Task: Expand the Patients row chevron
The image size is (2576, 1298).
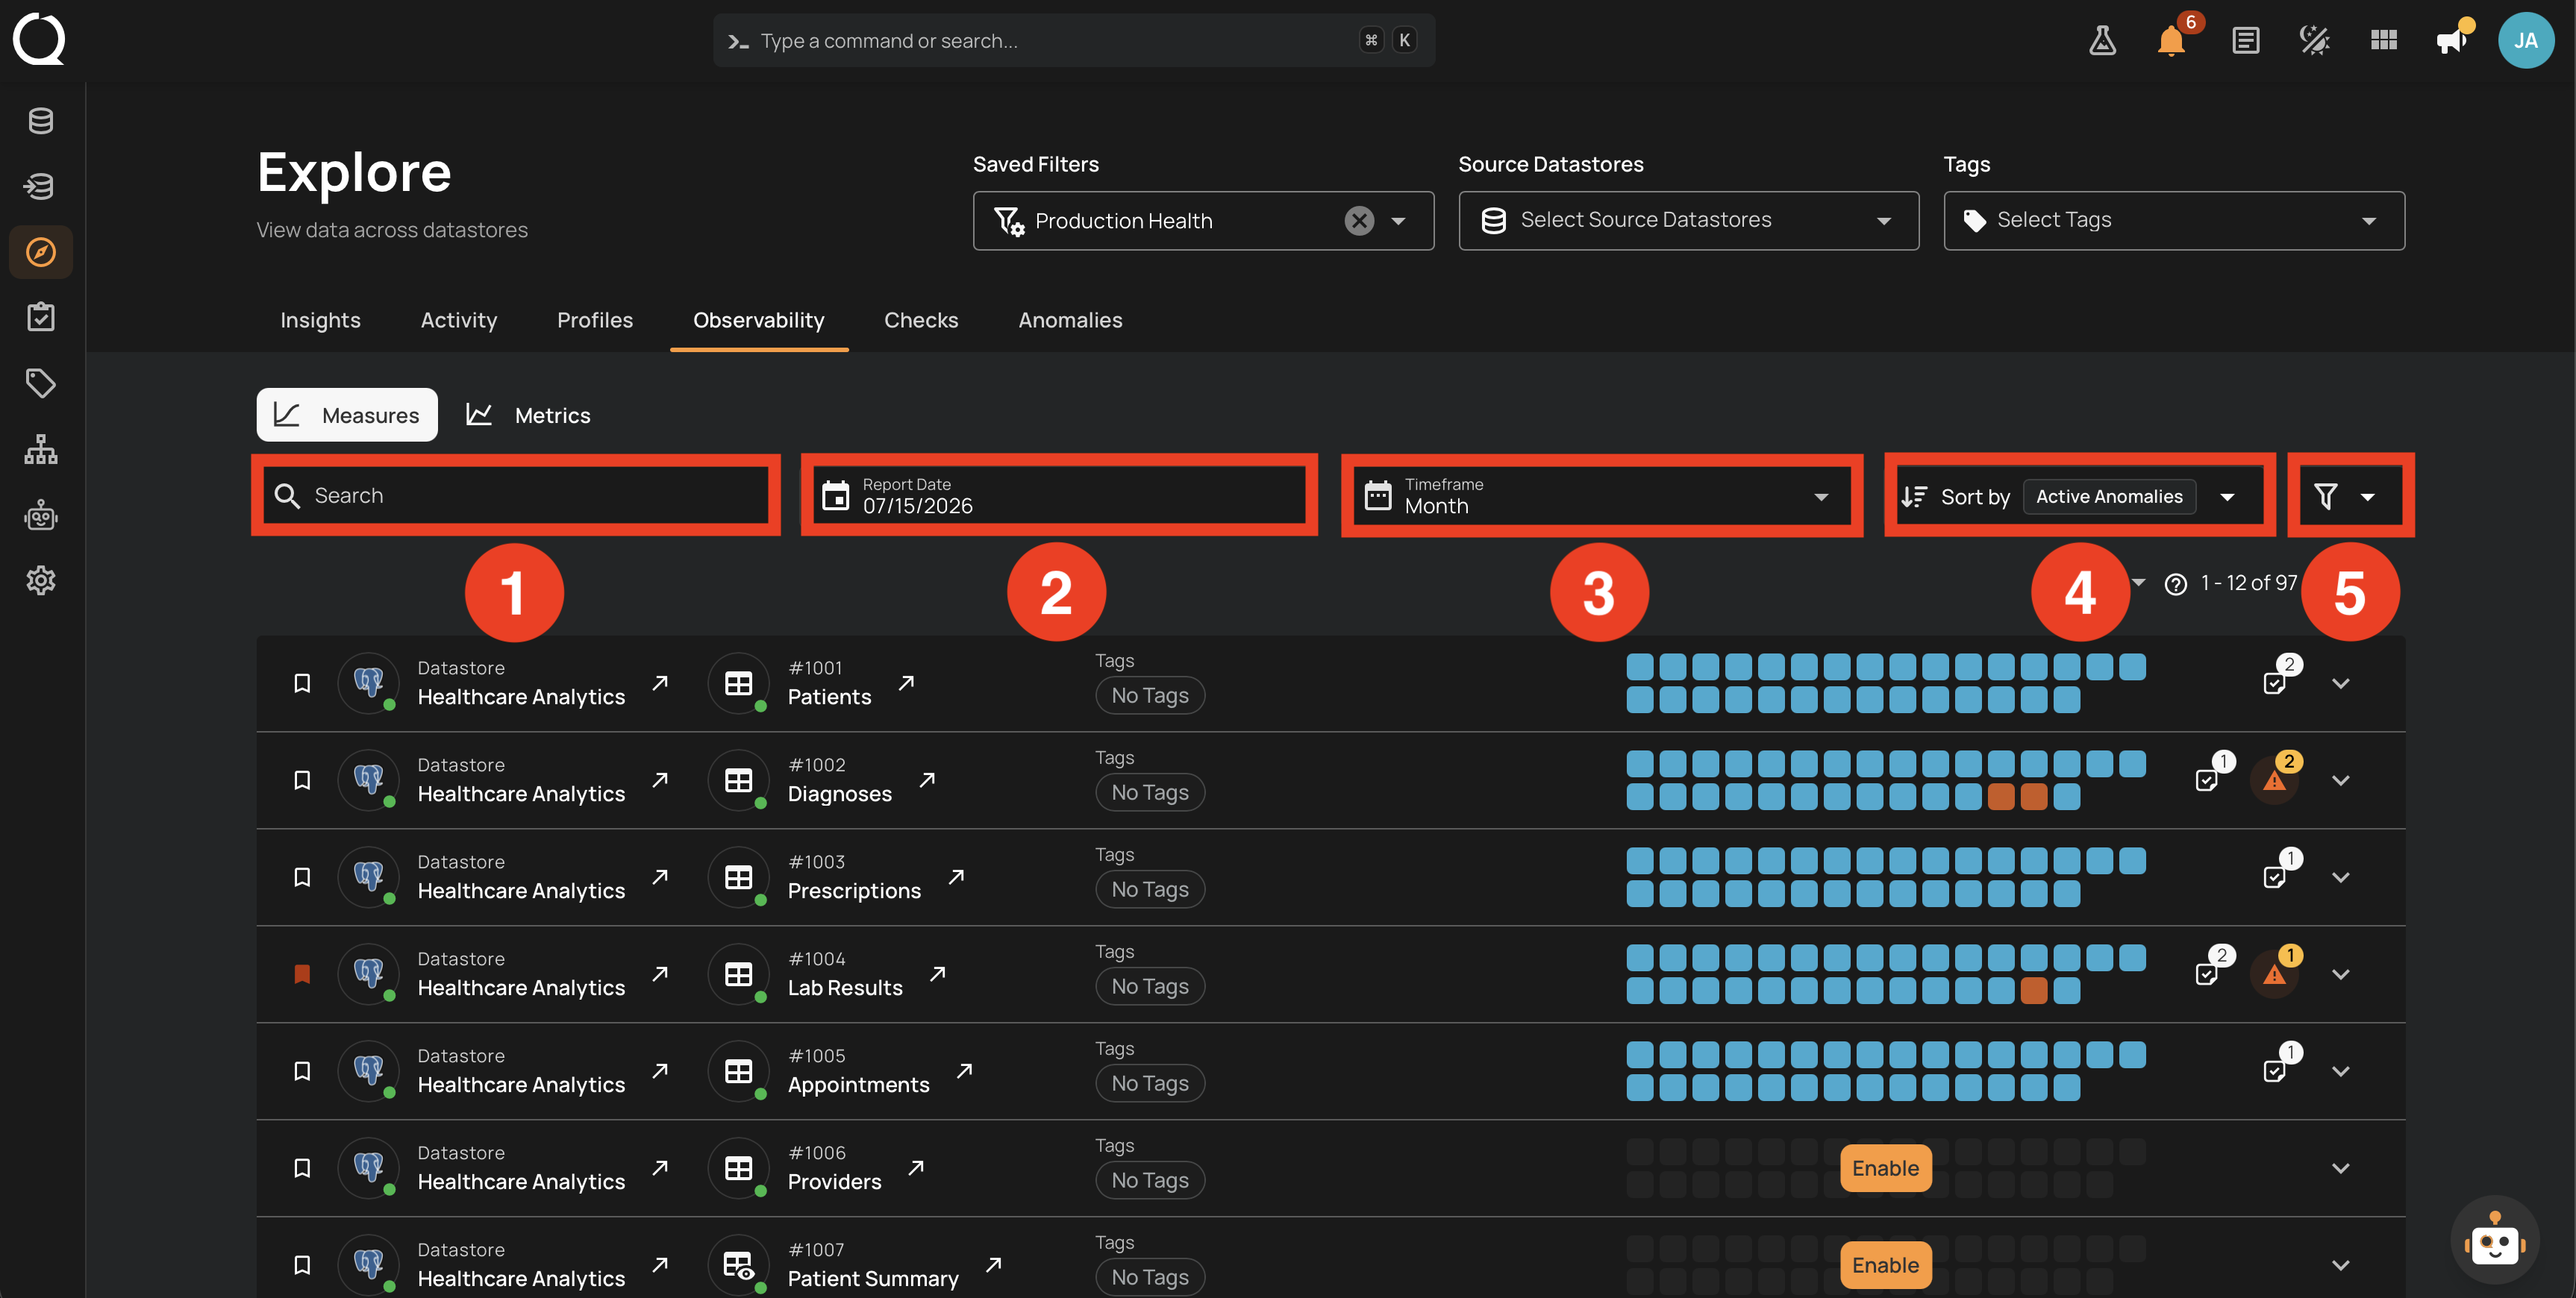Action: (2341, 683)
